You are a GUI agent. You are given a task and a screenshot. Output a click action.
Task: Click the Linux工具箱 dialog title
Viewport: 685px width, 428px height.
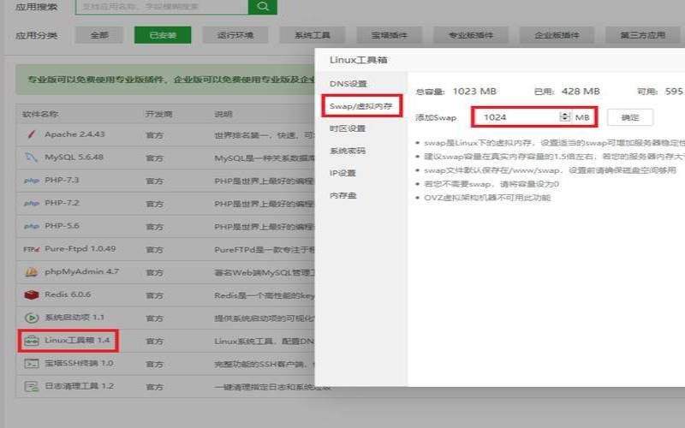click(x=358, y=60)
